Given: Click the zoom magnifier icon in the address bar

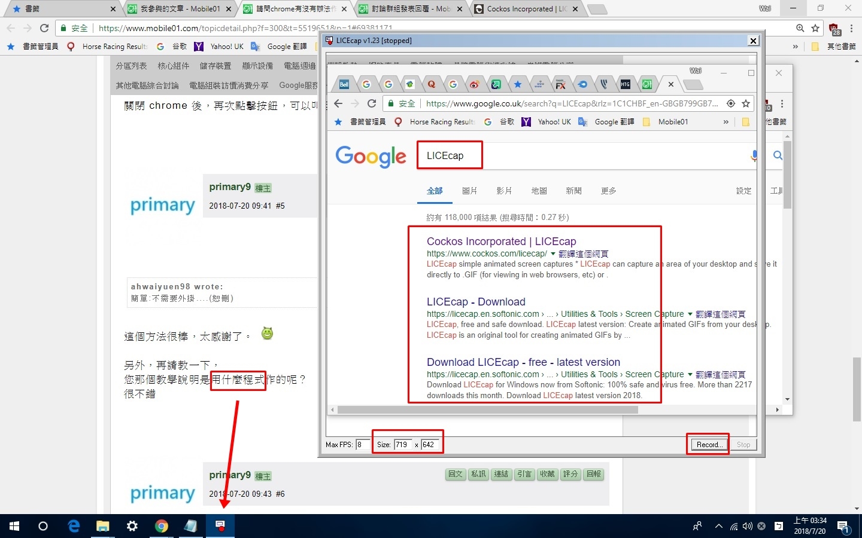Looking at the screenshot, I should coord(800,28).
